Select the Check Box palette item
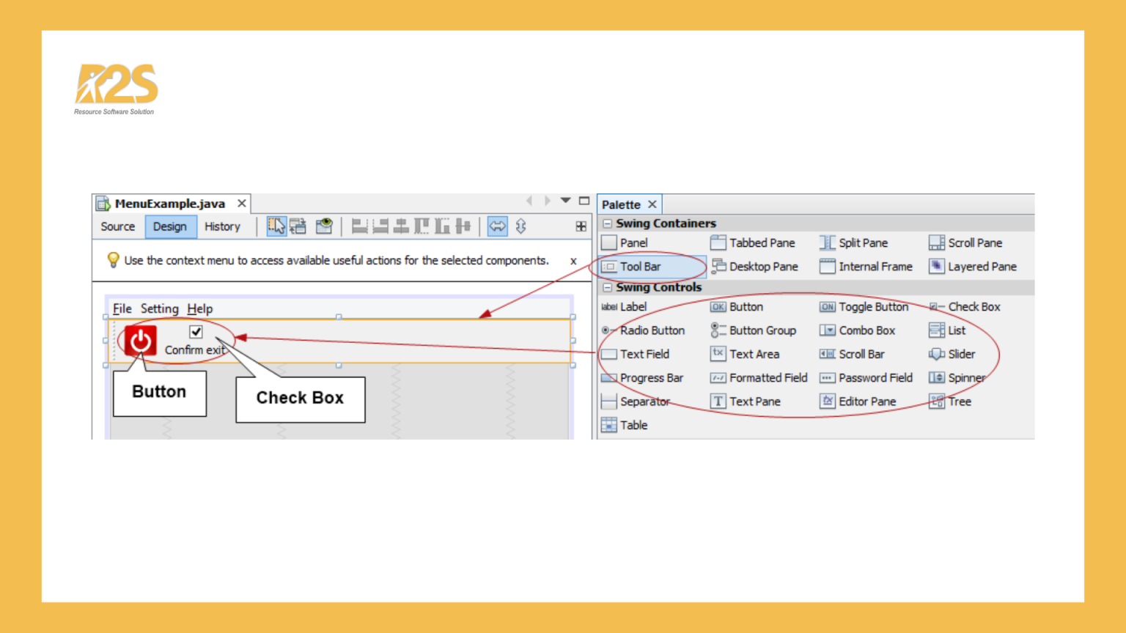The height and width of the screenshot is (633, 1126). tap(973, 307)
